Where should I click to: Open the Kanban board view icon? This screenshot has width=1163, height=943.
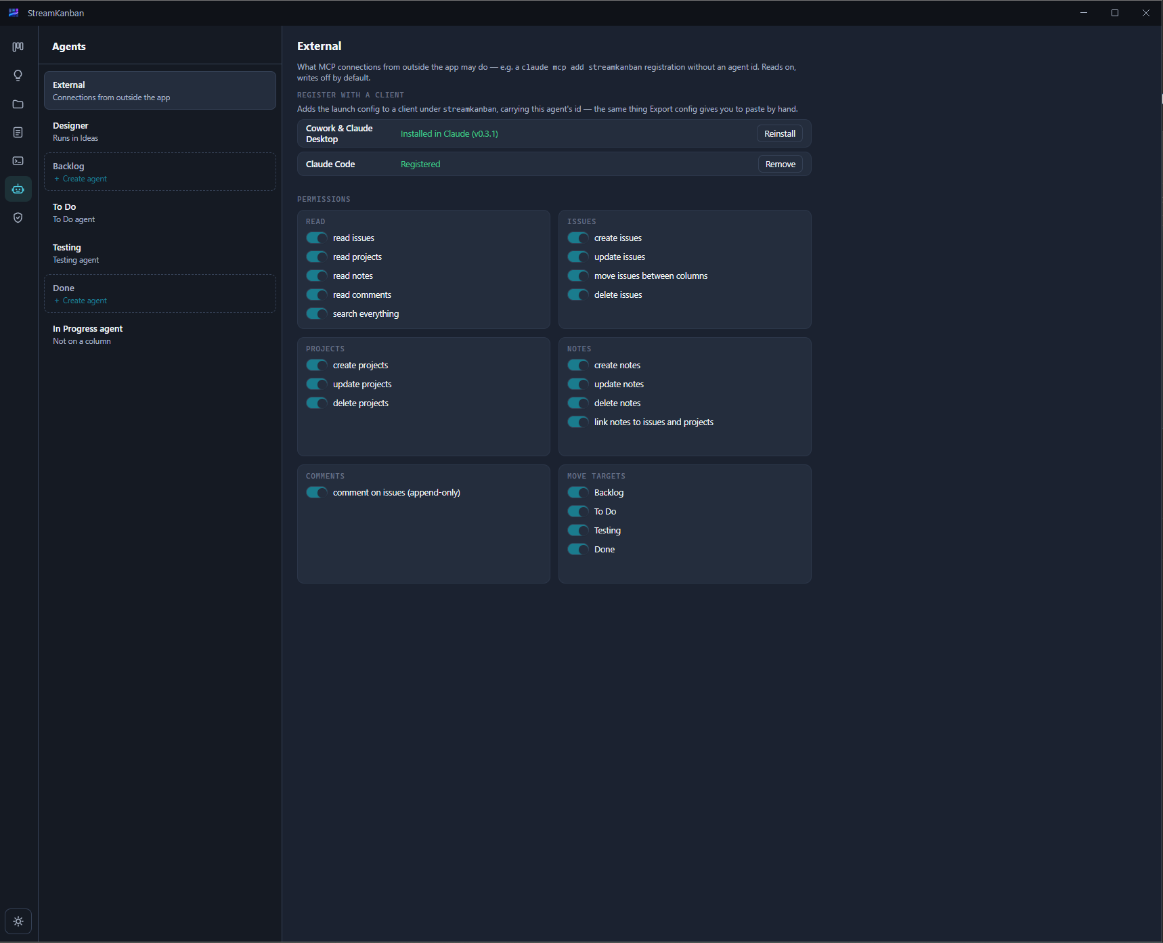click(x=18, y=47)
